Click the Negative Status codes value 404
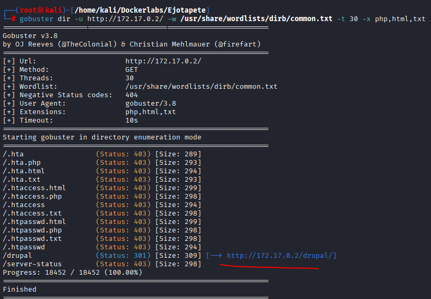This screenshot has height=299, width=431. [x=132, y=95]
